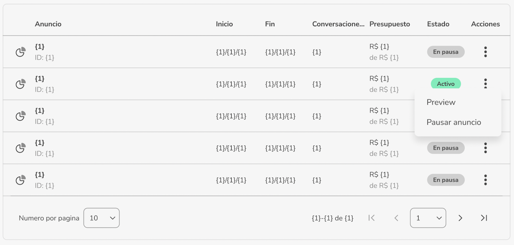Open actions menu for last ad row
The image size is (514, 245).
[485, 180]
